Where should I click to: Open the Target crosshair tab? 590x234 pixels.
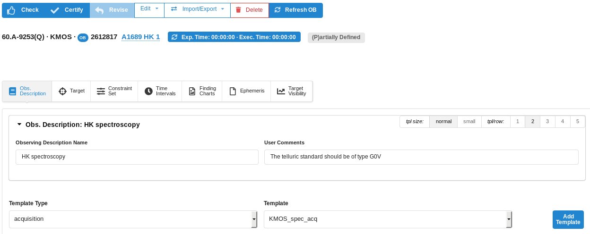pos(72,91)
